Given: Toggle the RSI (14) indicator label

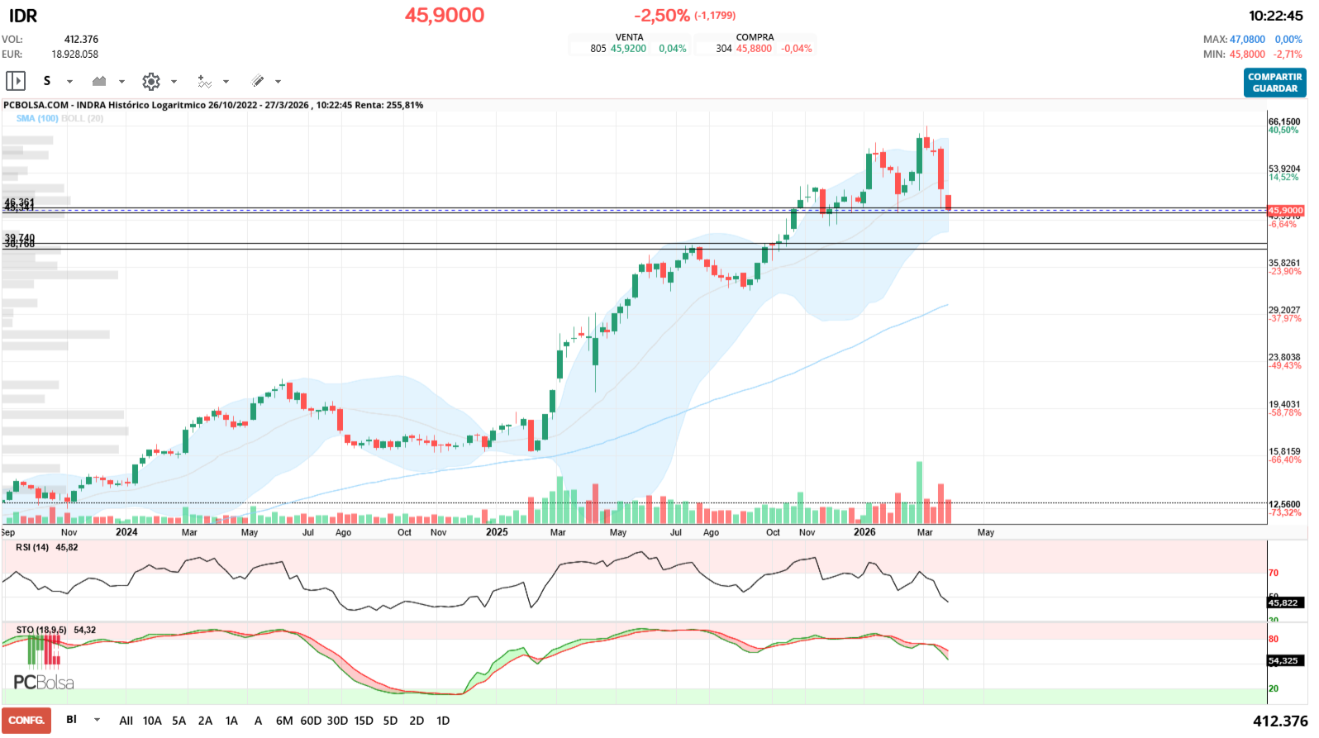Looking at the screenshot, I should coord(32,547).
